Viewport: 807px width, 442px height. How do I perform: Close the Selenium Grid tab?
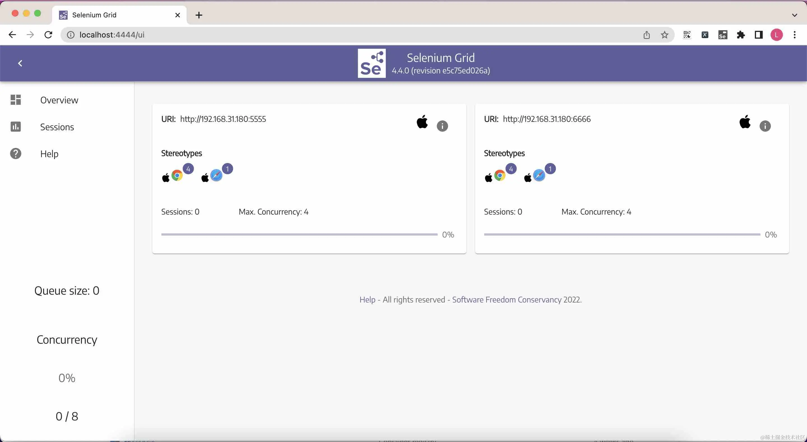[177, 15]
